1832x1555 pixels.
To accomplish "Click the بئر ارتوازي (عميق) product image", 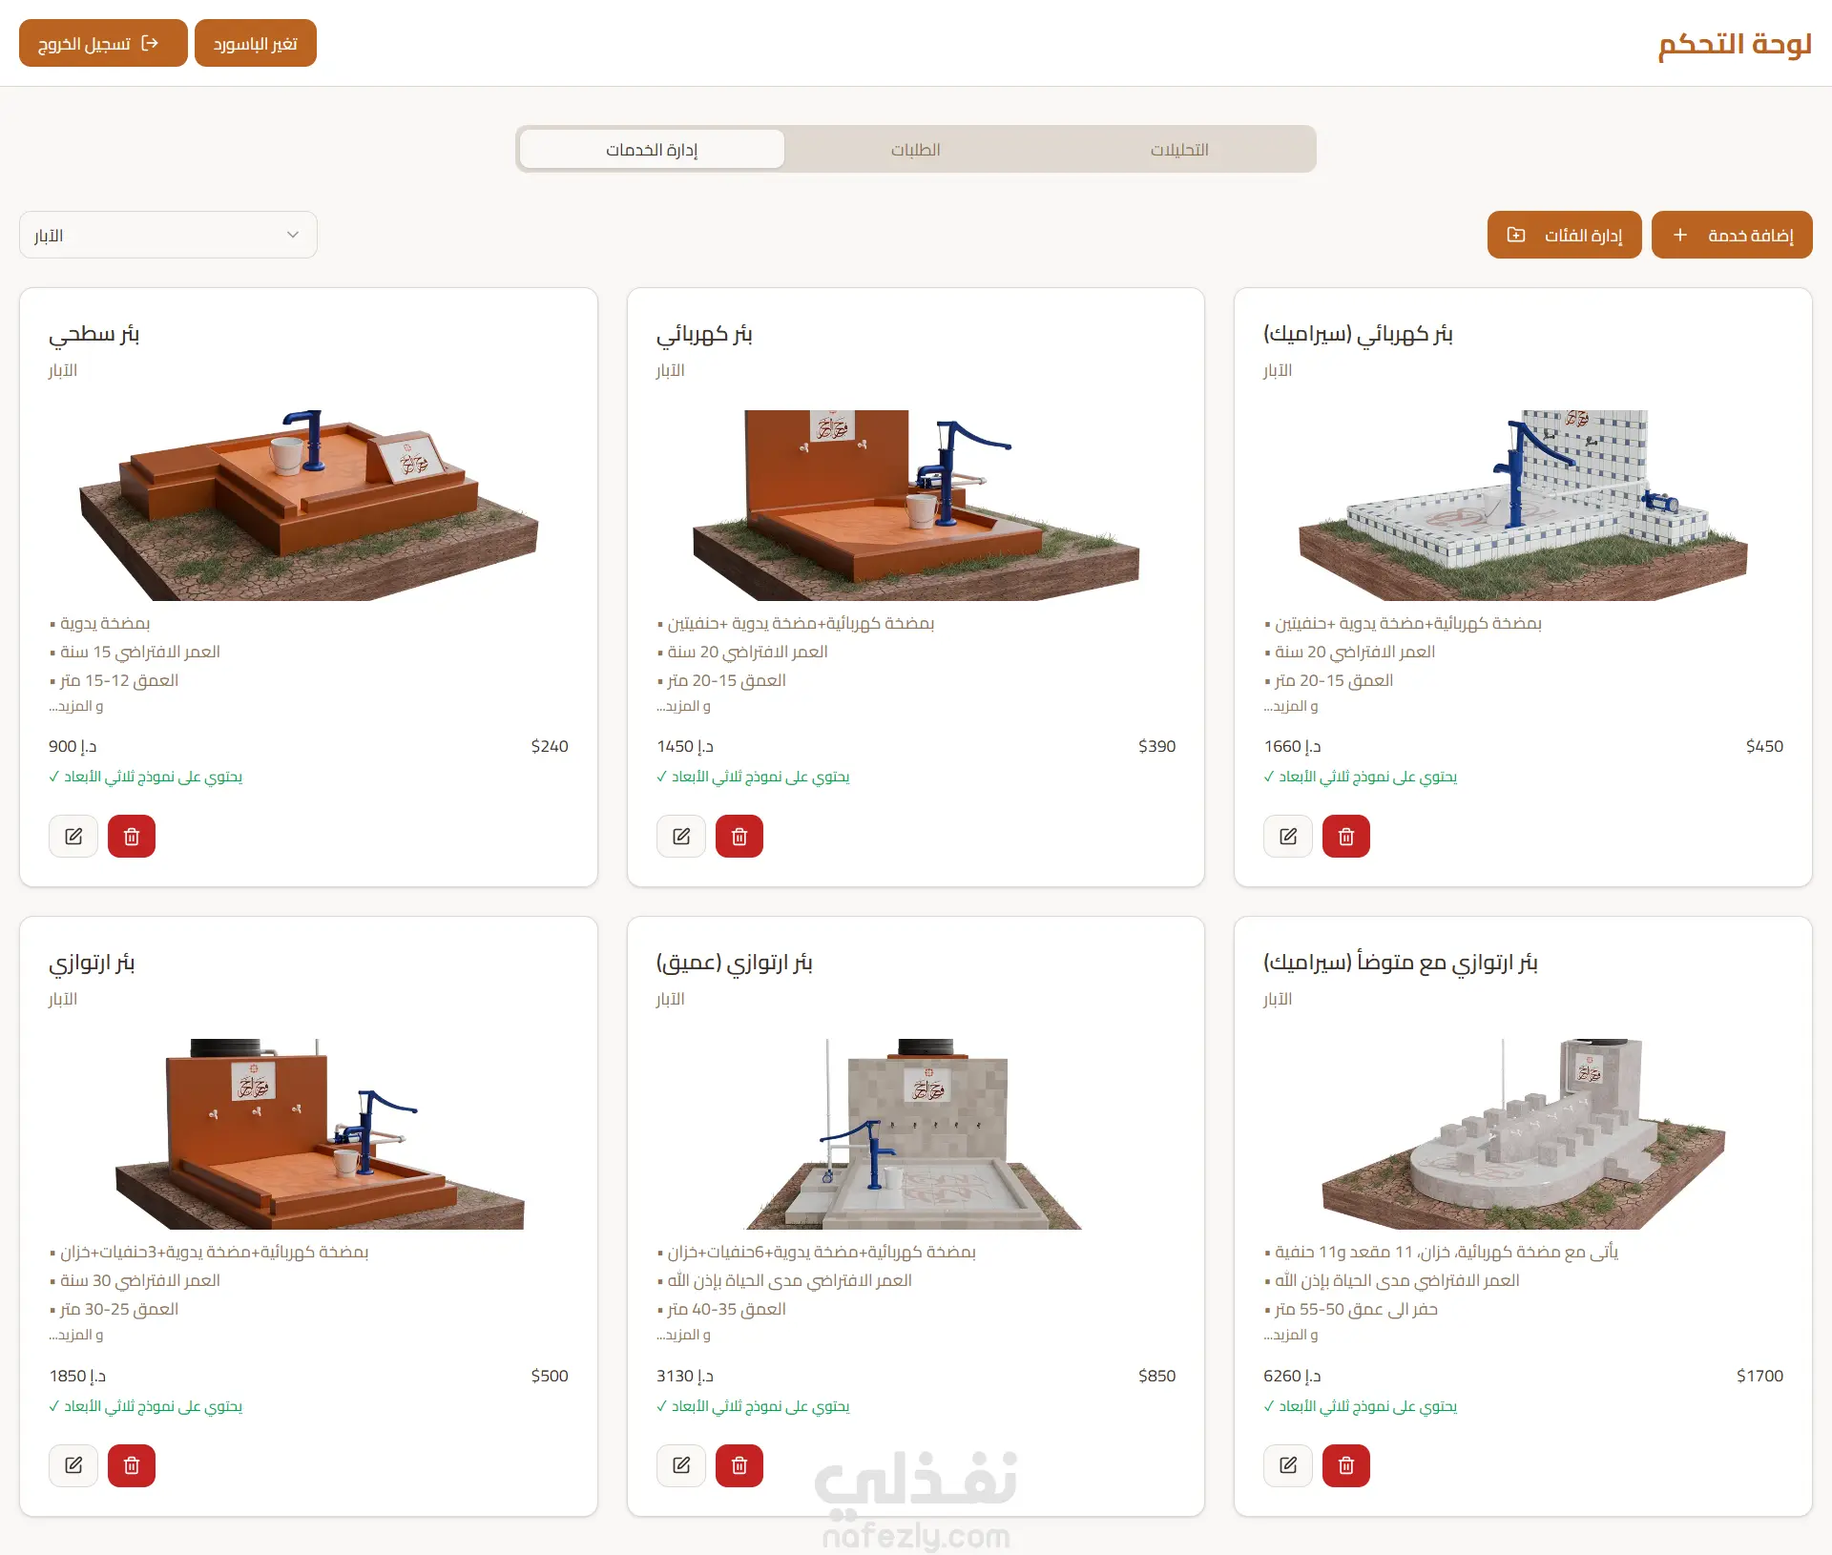I will pos(915,1133).
